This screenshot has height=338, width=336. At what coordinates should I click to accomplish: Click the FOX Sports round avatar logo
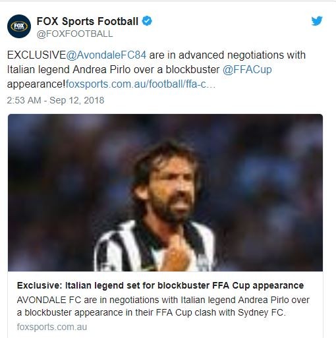(x=19, y=26)
